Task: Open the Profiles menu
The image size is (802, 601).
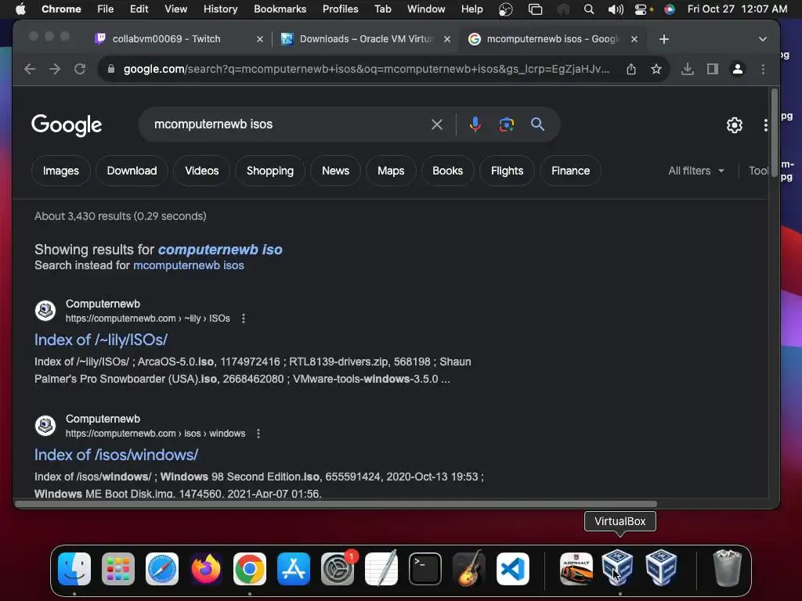Action: click(x=340, y=9)
